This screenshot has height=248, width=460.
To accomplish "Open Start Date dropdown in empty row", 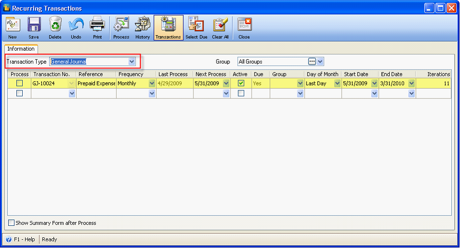I will tap(374, 93).
